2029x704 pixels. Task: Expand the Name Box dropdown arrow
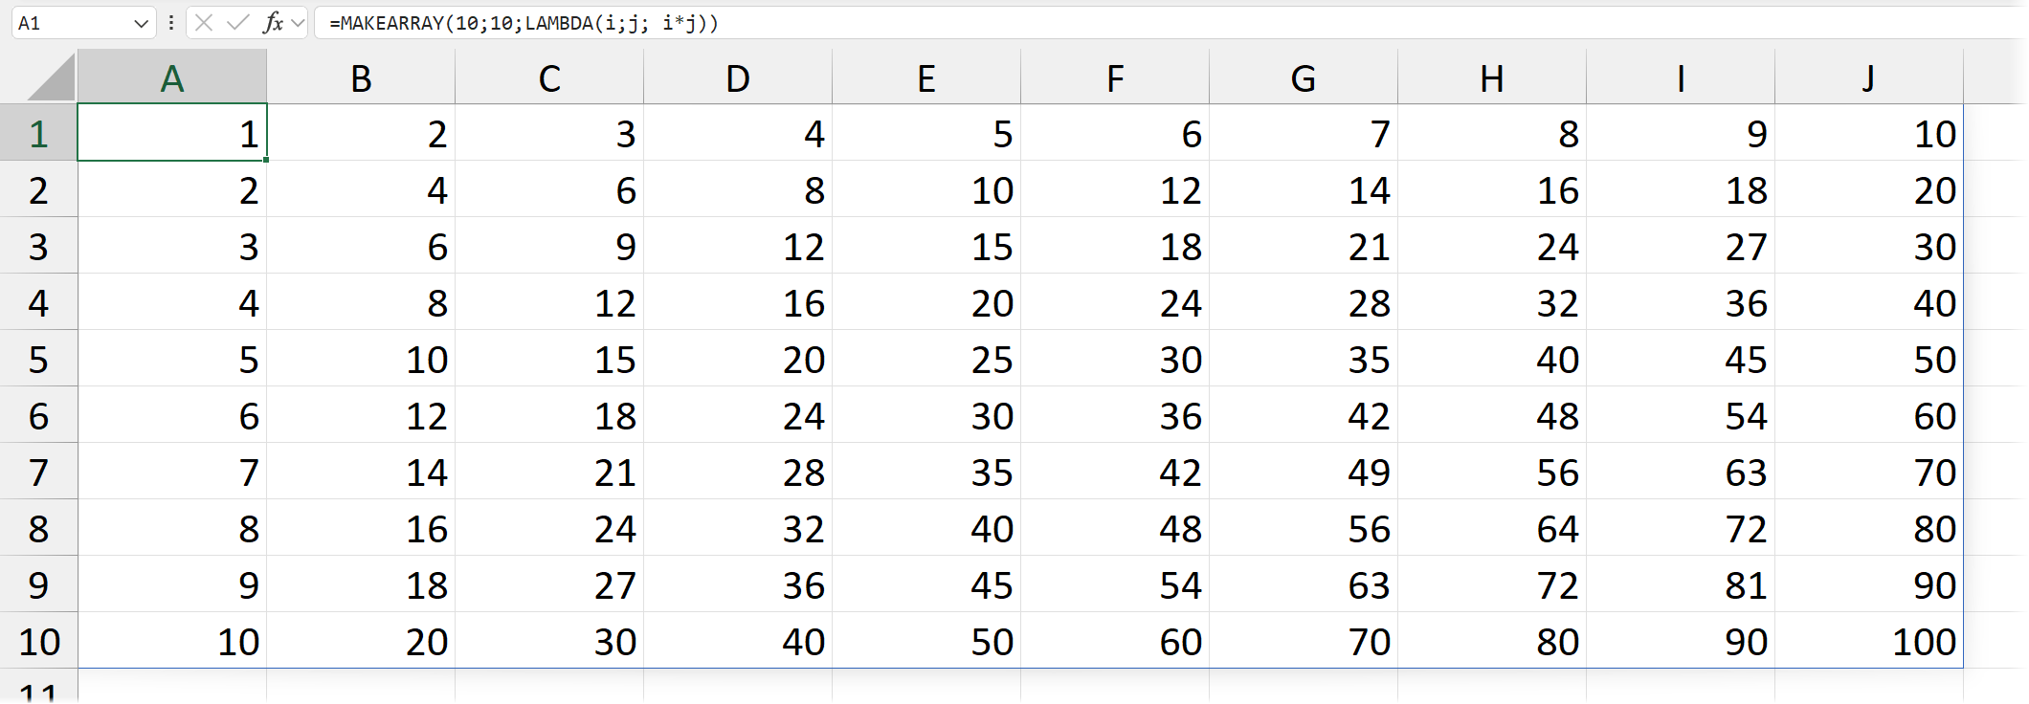pyautogui.click(x=141, y=23)
